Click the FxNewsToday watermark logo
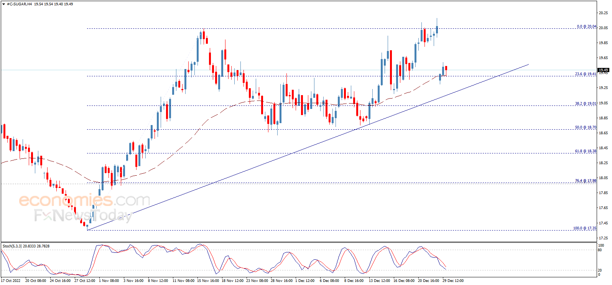 [83, 216]
